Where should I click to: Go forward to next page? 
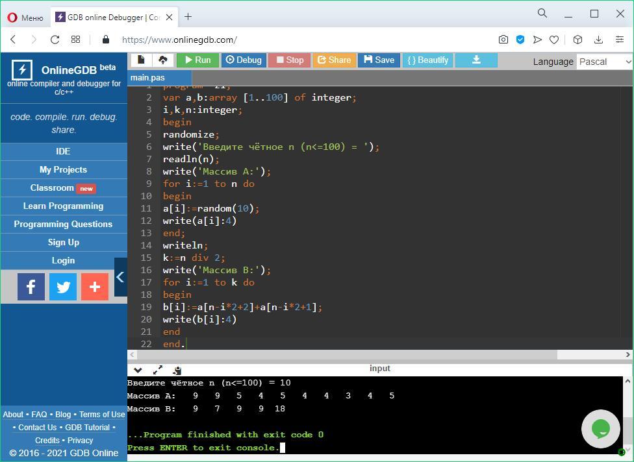coord(34,39)
